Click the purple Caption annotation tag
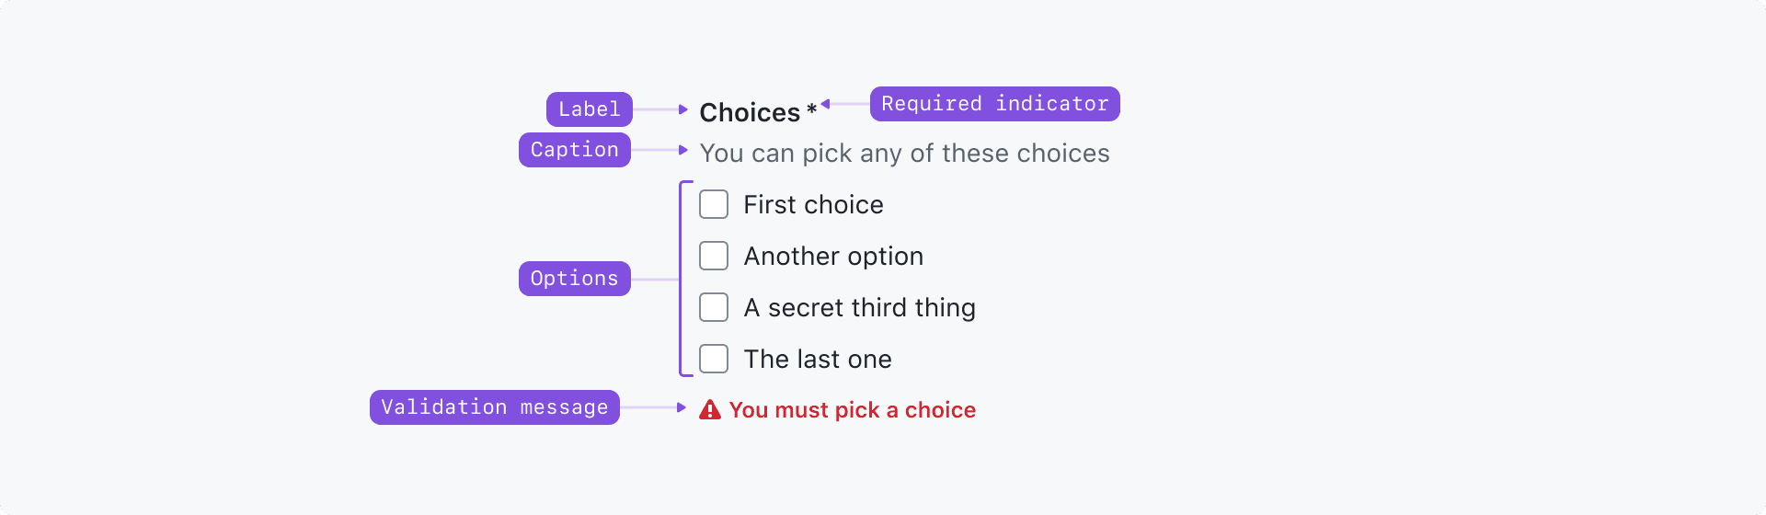This screenshot has width=1766, height=515. (x=574, y=150)
